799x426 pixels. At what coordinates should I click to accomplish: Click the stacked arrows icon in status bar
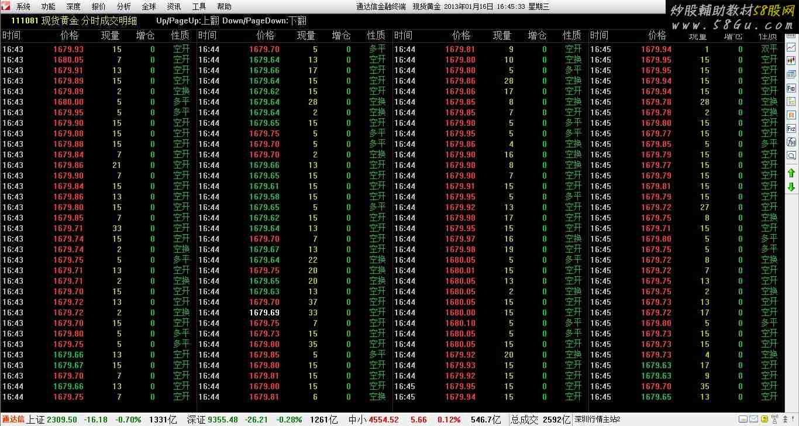(x=786, y=419)
